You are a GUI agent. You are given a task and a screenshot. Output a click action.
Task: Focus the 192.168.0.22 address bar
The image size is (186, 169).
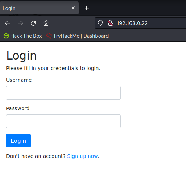[140, 23]
